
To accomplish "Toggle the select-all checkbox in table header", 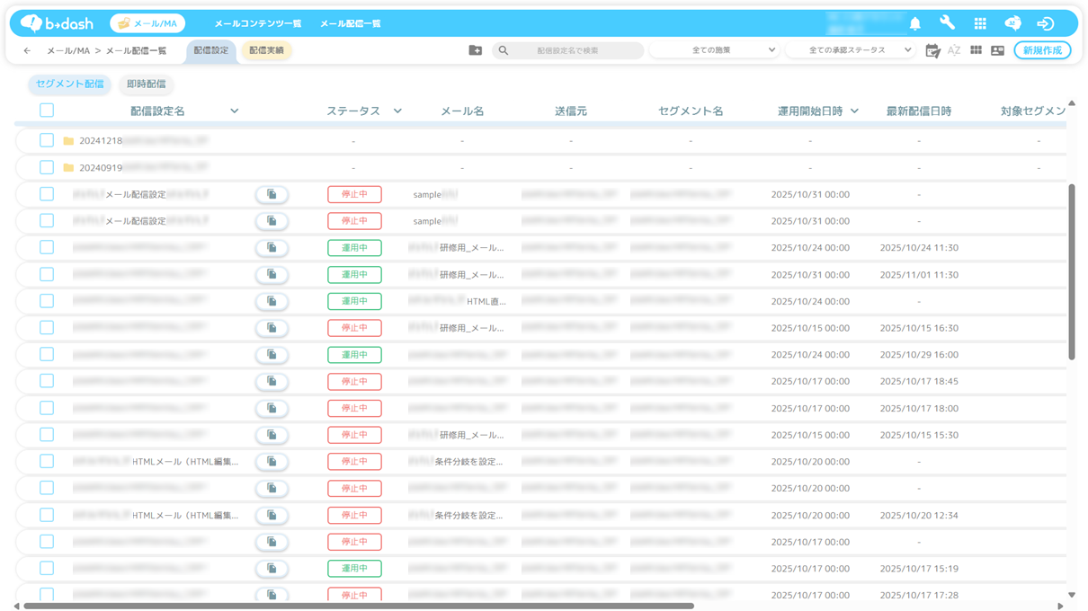I will coord(47,111).
